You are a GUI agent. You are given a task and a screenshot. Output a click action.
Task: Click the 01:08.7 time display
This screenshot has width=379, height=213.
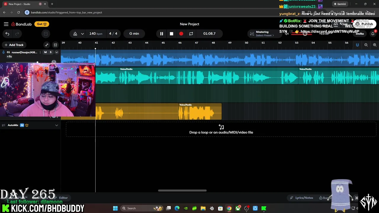click(x=209, y=33)
